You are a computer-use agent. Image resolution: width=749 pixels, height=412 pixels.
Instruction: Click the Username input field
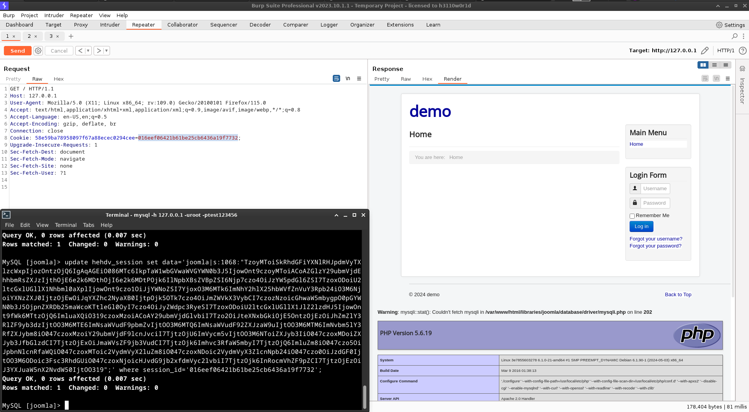coord(655,189)
